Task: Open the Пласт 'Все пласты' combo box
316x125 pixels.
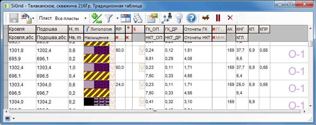Action: tap(71, 18)
